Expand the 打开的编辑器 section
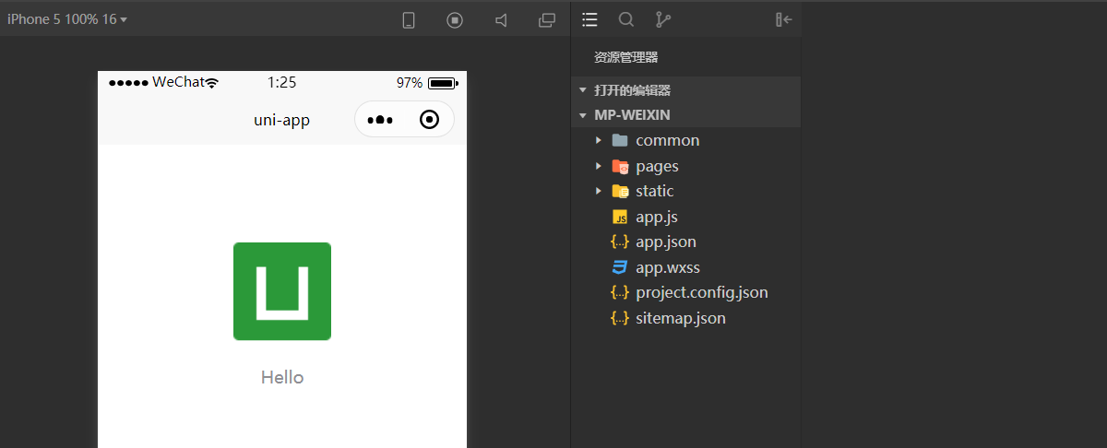 tap(686, 90)
